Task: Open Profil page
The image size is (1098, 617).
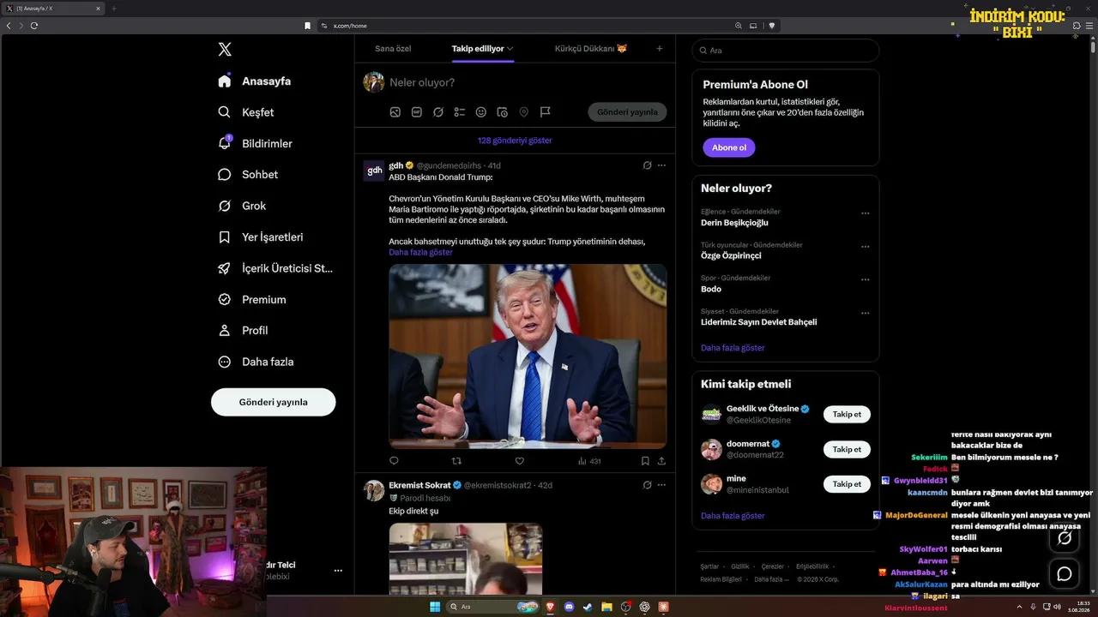Action: (x=243, y=331)
